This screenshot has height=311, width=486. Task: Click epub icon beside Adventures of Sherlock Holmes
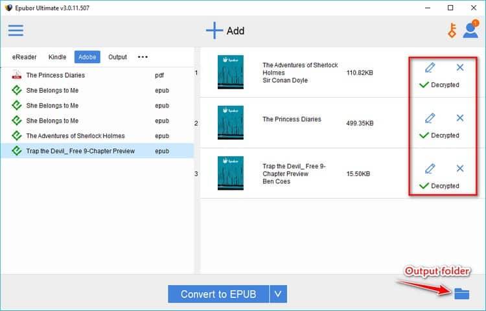[x=17, y=135]
